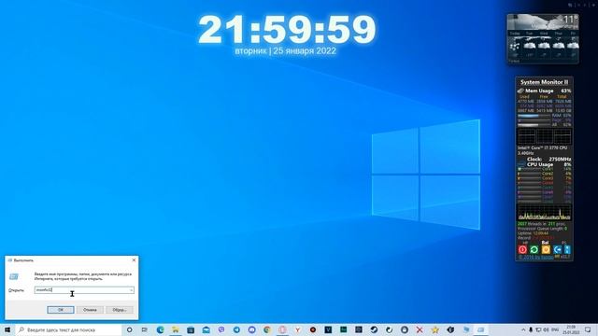
Task: Click the 21:59:59 desktop clock
Action: [287, 30]
